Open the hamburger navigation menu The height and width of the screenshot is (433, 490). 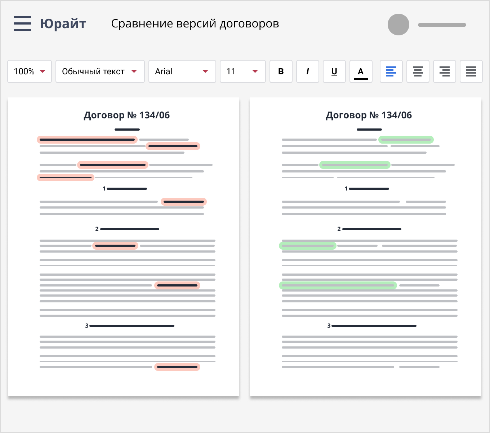point(22,23)
